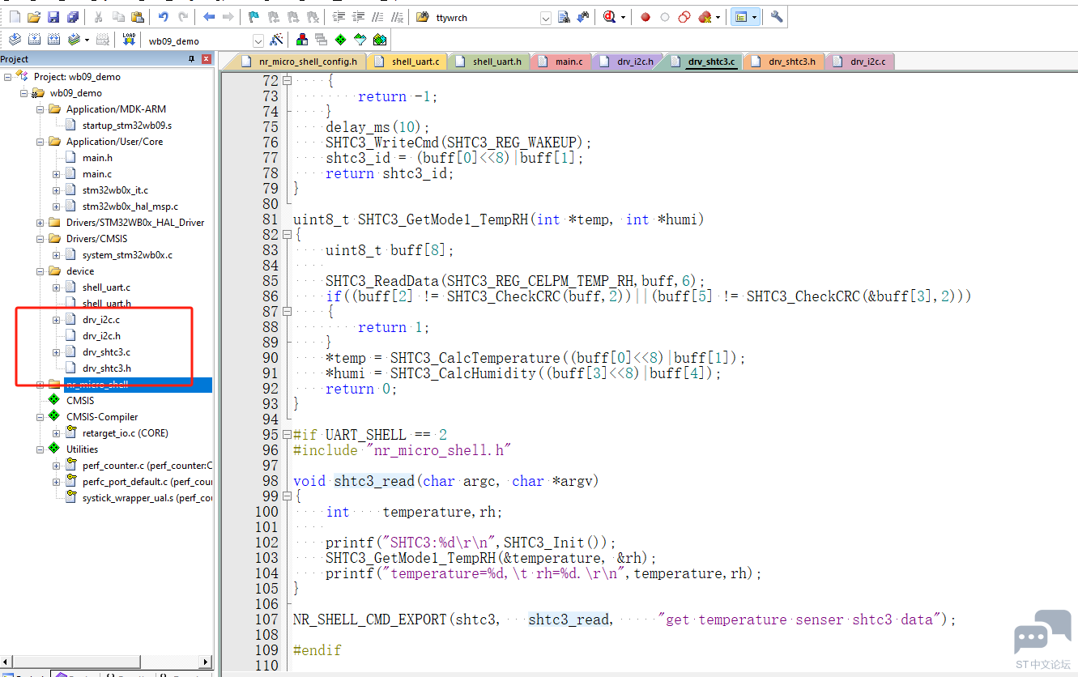The image size is (1078, 677).
Task: Expand main.c dependencies in project tree
Action: click(x=56, y=174)
